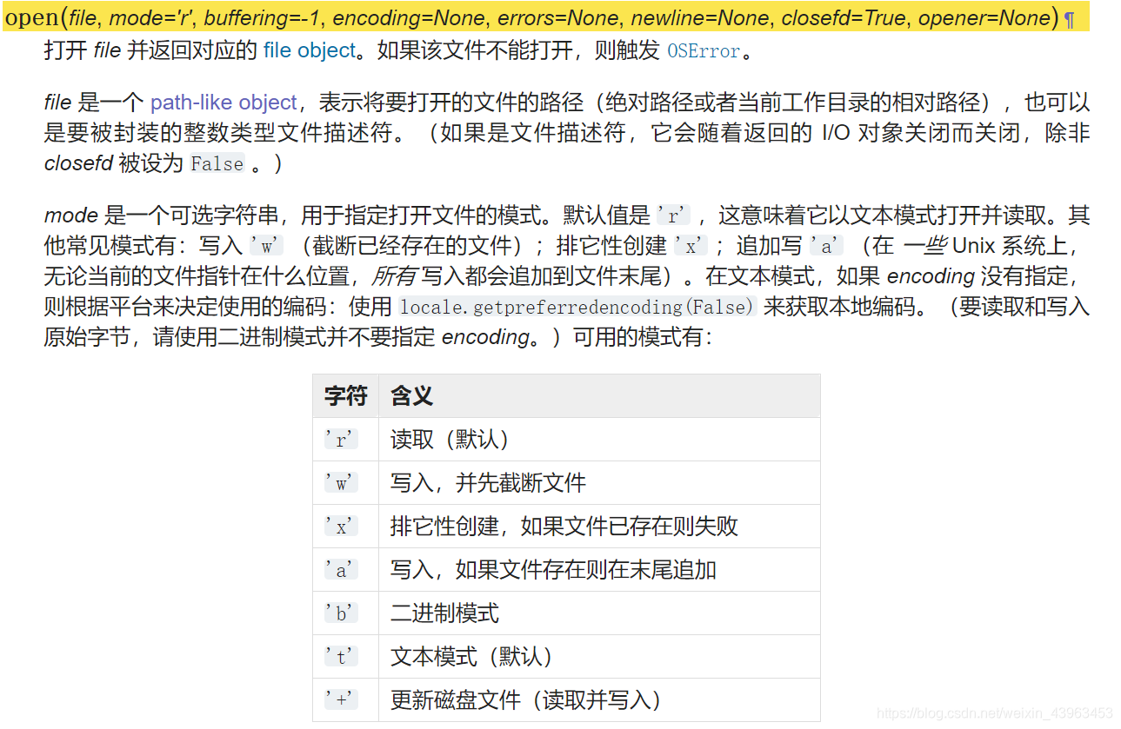Click '更新磁盘文件（读取并写入）' cell
This screenshot has height=729, width=1121.
599,700
